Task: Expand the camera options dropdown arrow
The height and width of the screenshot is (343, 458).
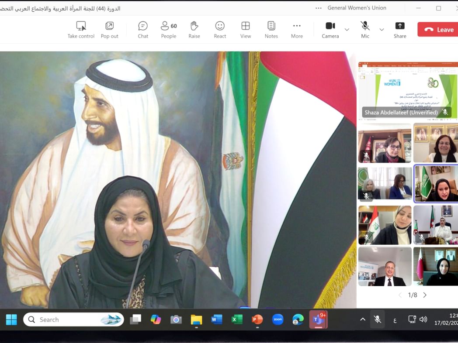Action: coord(347,30)
